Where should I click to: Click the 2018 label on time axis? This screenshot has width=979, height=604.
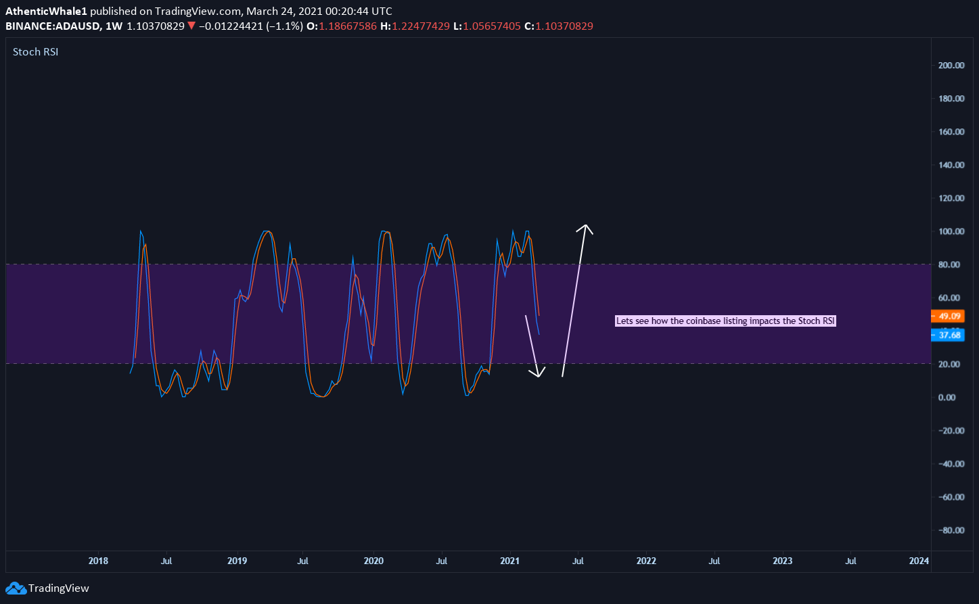coord(98,561)
